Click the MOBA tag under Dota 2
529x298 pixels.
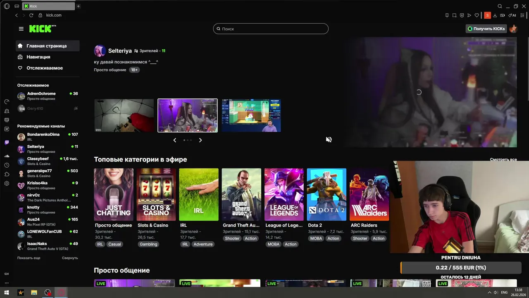(x=316, y=238)
